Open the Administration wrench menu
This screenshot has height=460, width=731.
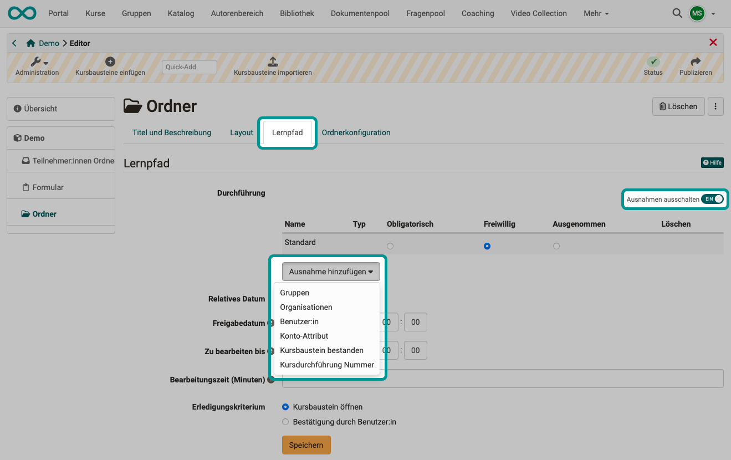[x=38, y=62]
